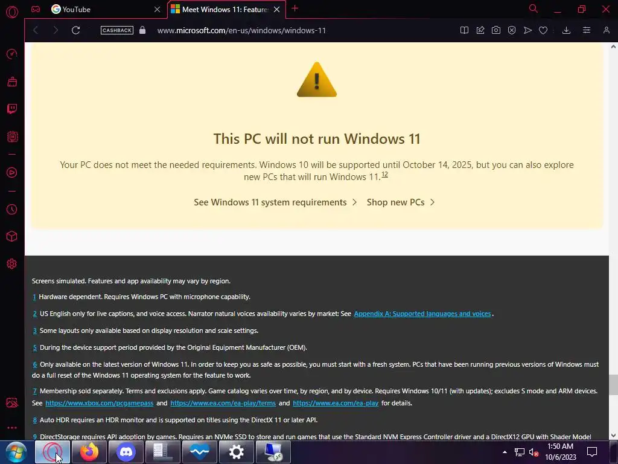Viewport: 618px width, 464px height.
Task: Click footnote 12 superscript link
Action: (384, 175)
